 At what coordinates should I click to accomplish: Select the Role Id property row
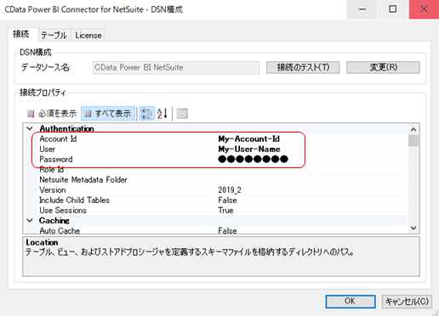223,169
